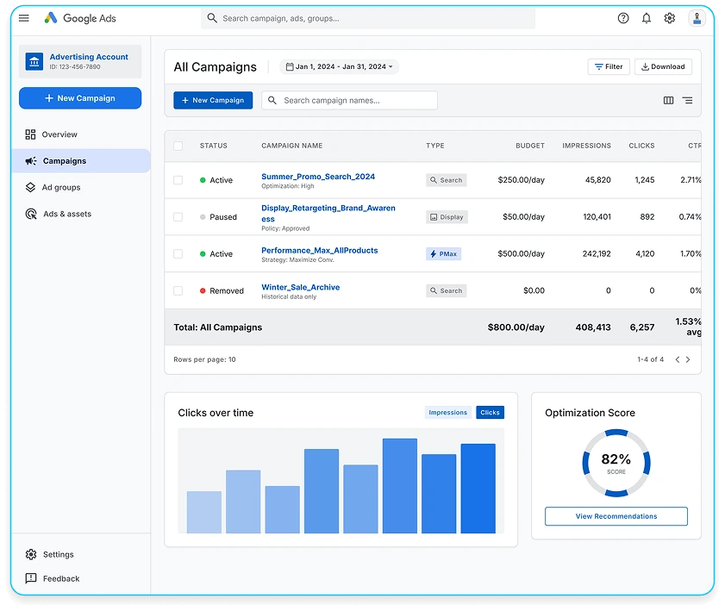
Task: Click the Overview grid icon in sidebar
Action: 30,134
